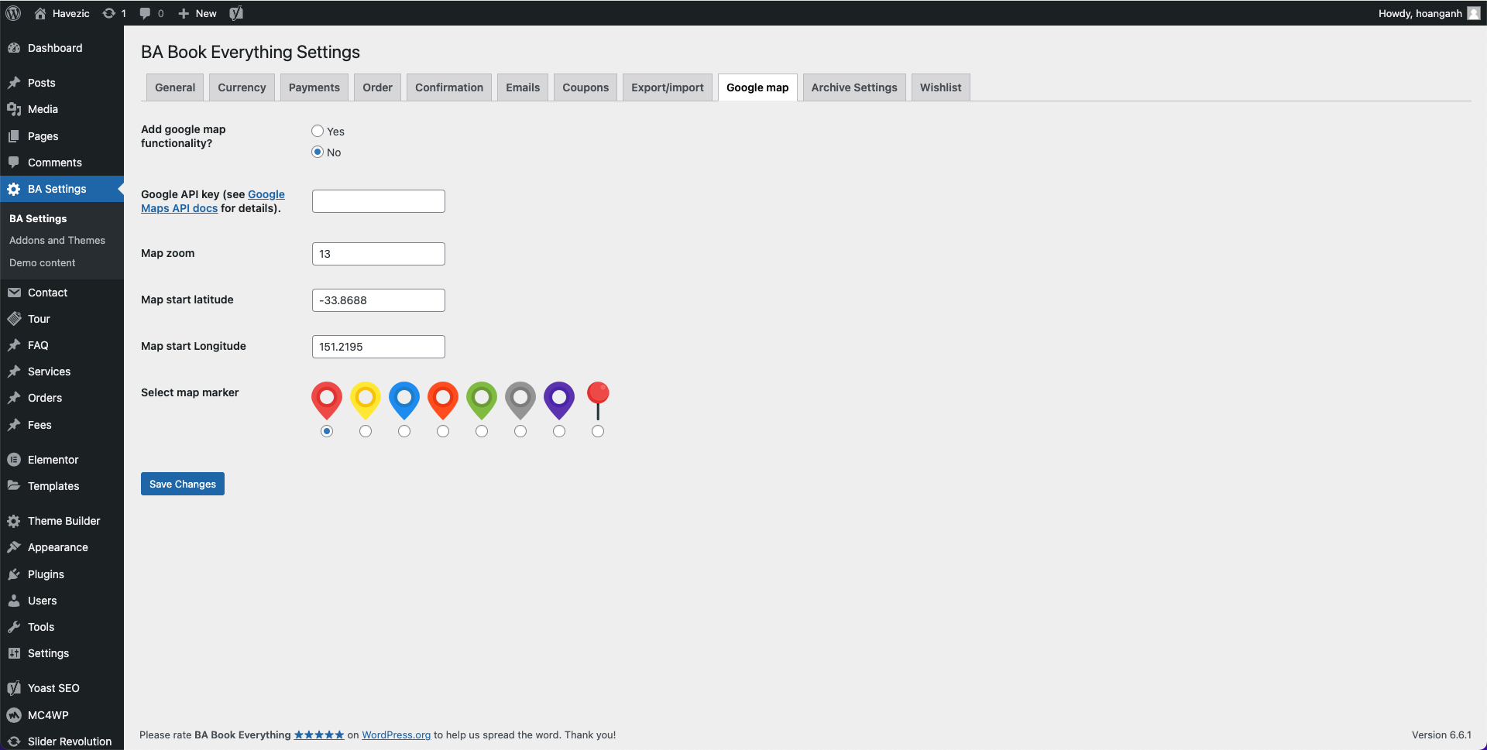Click the MC4WP icon in sidebar
Screen dimensions: 1487x750
tap(14, 715)
